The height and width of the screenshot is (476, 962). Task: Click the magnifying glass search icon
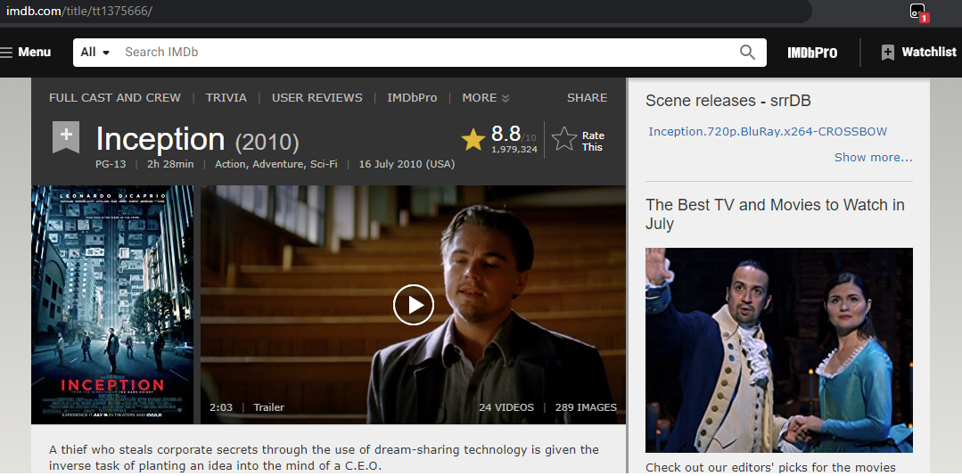click(747, 52)
